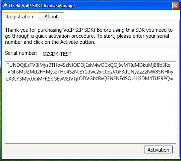Close the License Manager window
Image resolution: width=181 pixels, height=161 pixels.
[176, 6]
